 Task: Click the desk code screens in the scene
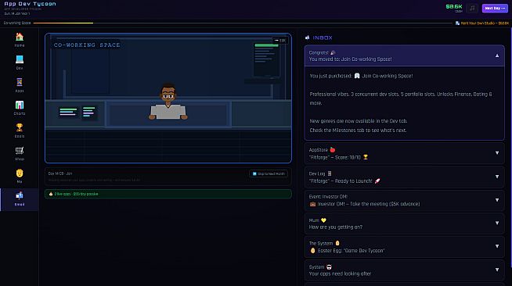(x=78, y=112)
